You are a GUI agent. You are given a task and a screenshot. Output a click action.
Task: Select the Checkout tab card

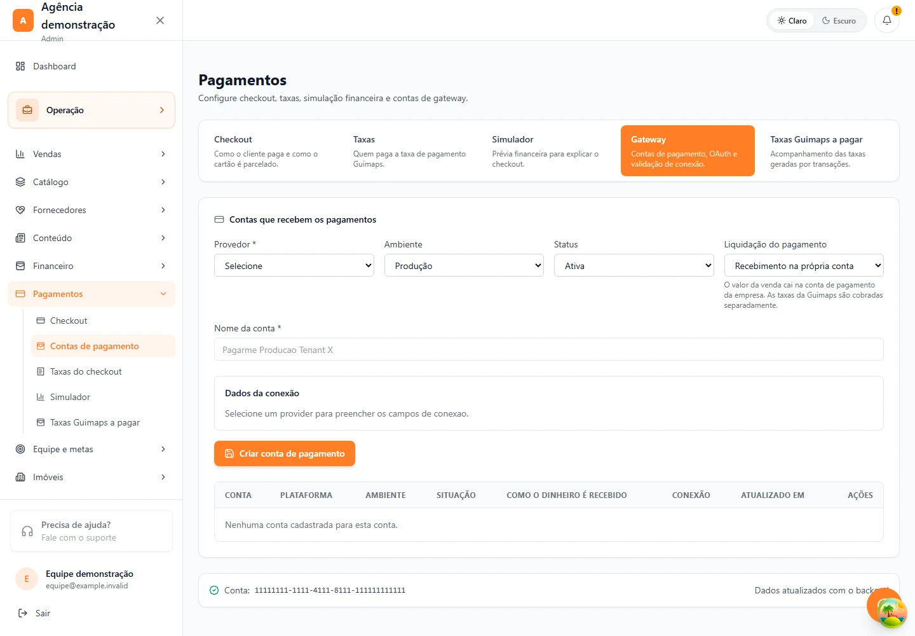click(271, 151)
